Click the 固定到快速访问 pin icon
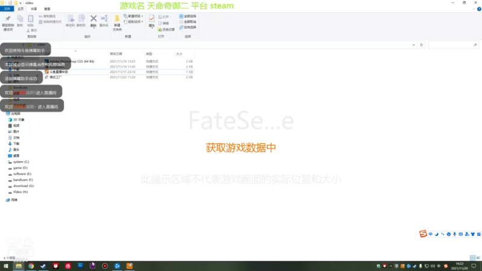 click(x=8, y=19)
